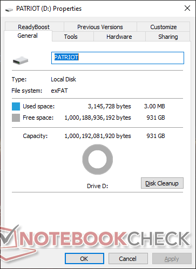The height and width of the screenshot is (269, 196).
Task: Click the 'Free space:' label
Action: point(38,118)
